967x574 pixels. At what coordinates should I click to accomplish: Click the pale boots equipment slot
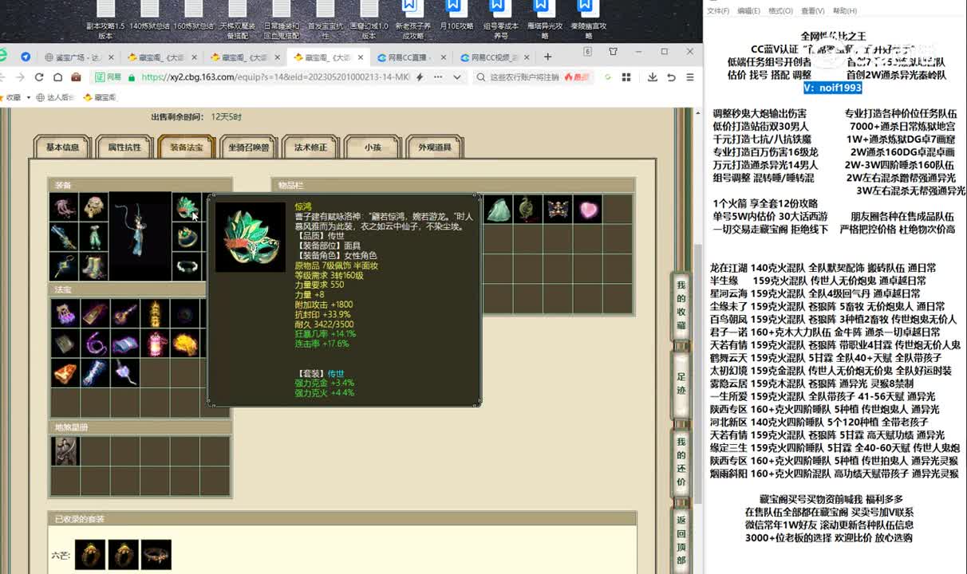pyautogui.click(x=93, y=266)
